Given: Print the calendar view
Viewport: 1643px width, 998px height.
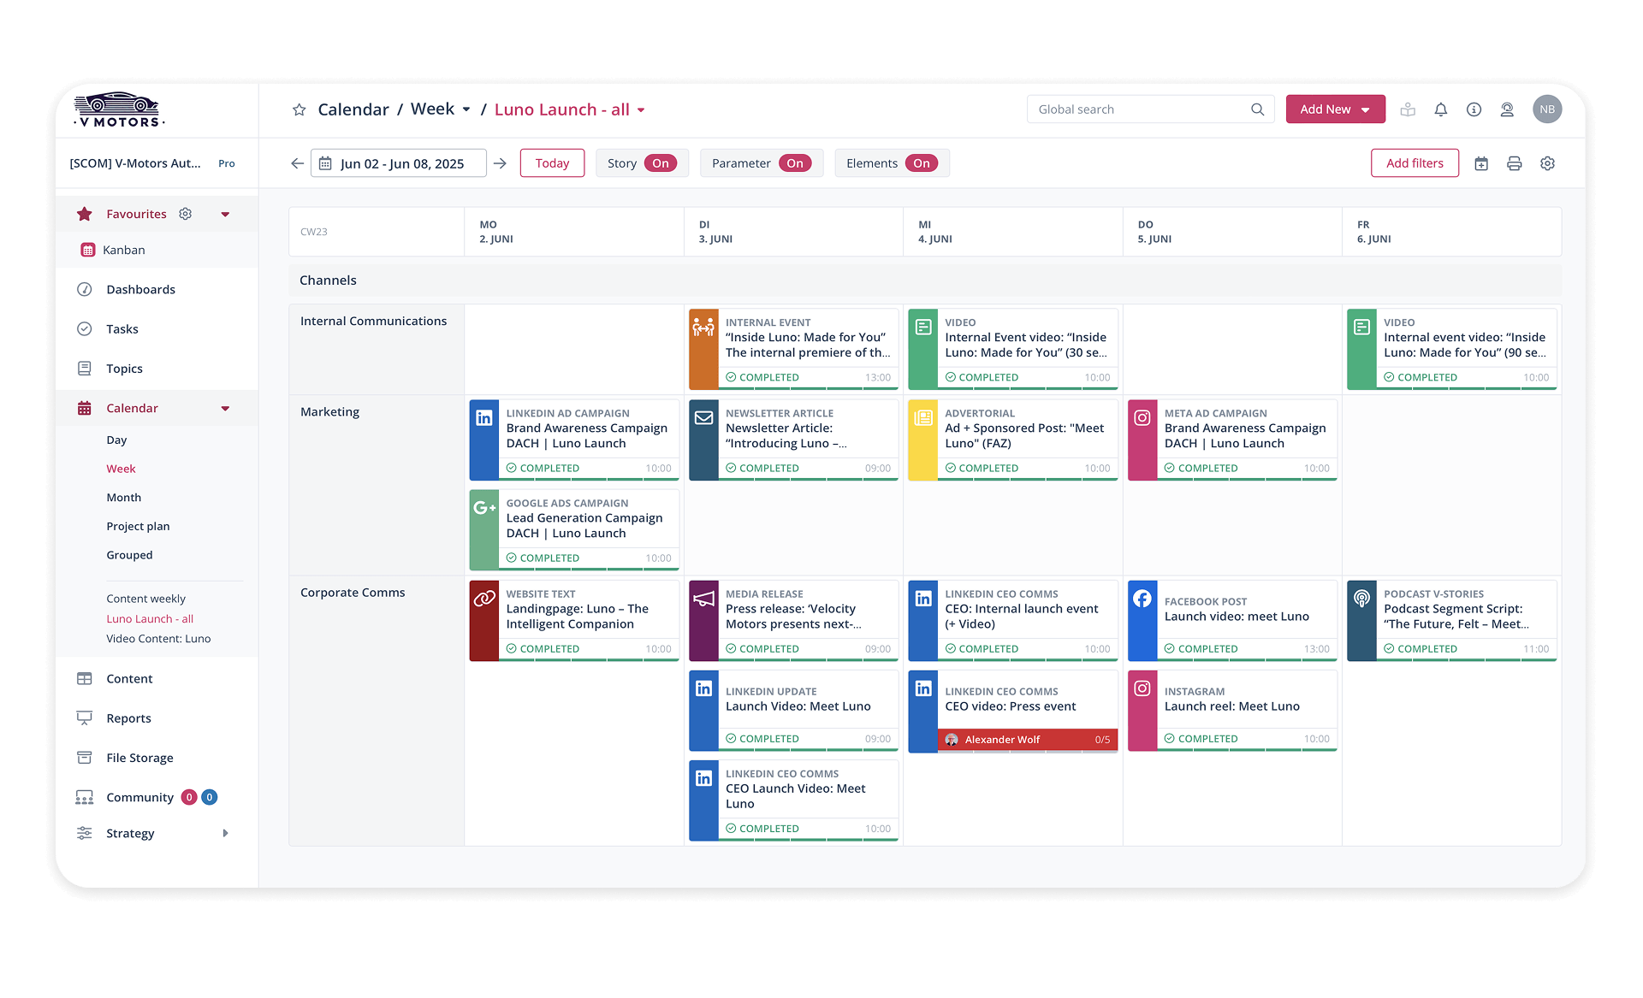Looking at the screenshot, I should coord(1514,163).
